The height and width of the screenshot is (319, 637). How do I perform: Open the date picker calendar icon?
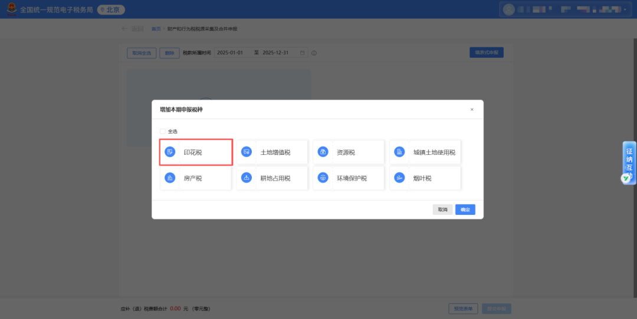(x=303, y=53)
